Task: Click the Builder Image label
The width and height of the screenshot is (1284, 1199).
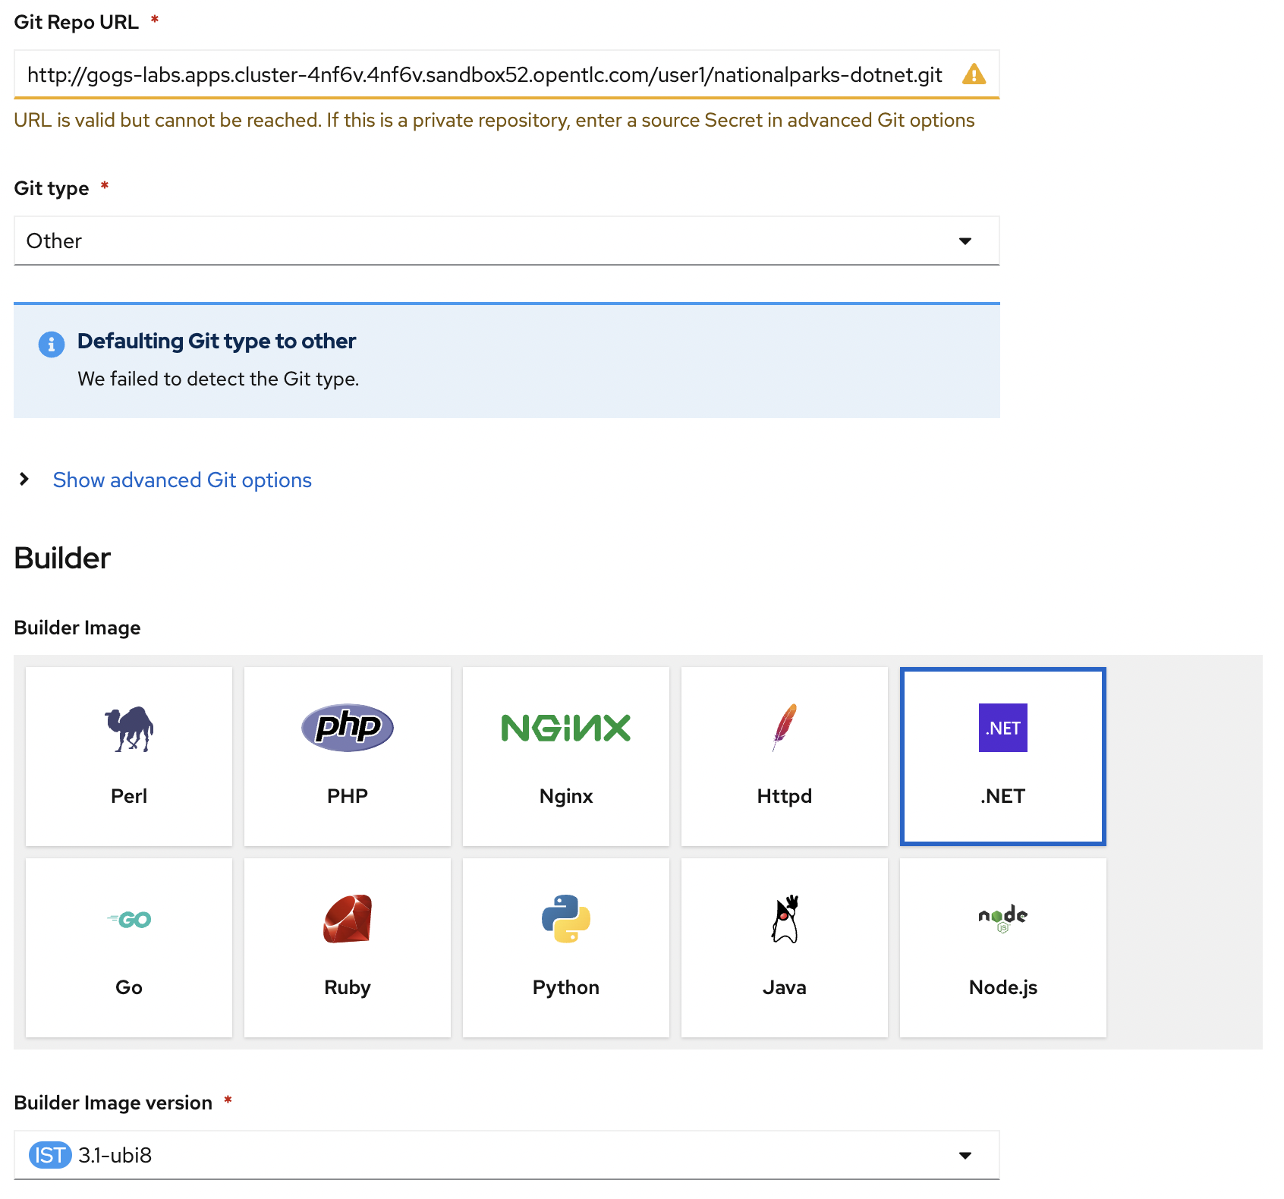Action: pyautogui.click(x=77, y=628)
